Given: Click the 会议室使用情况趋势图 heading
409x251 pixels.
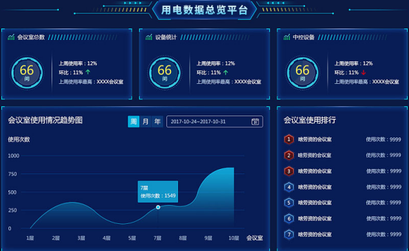Looking at the screenshot, I should [x=45, y=120].
